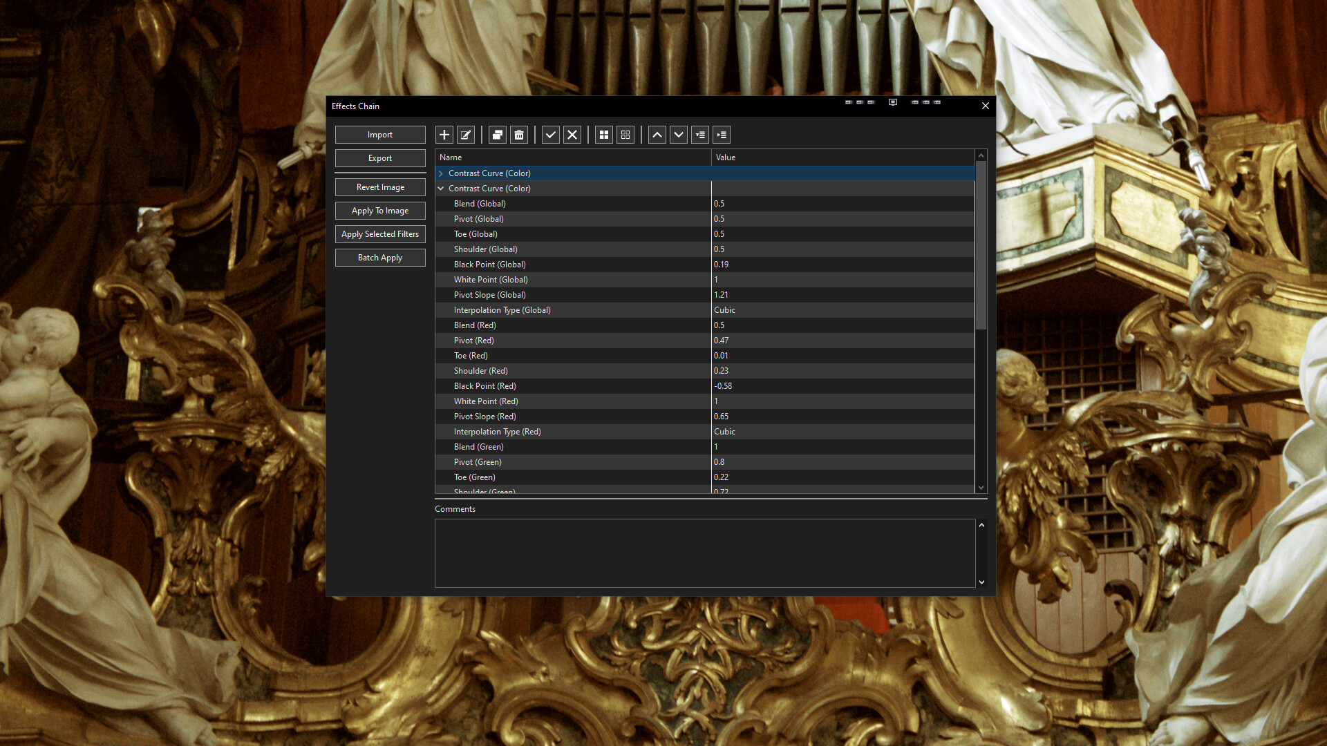Open Batch Apply
The image size is (1327, 746).
point(380,258)
